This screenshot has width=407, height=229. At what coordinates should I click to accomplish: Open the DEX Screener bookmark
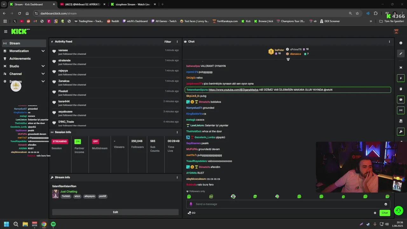coord(330,21)
